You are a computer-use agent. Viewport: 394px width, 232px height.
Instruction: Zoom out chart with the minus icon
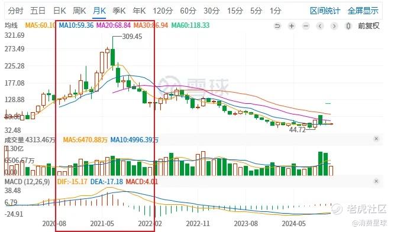[306, 26]
